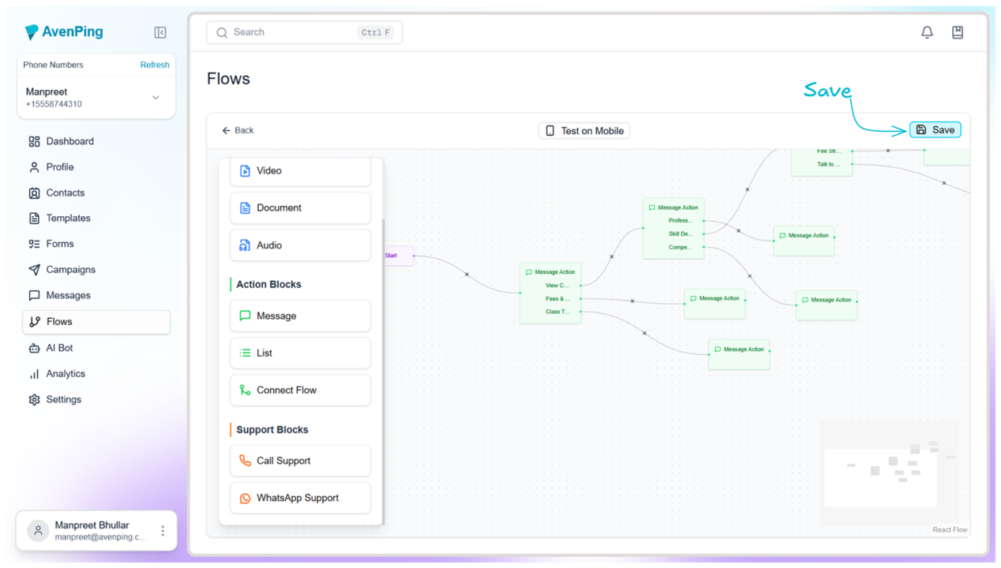The height and width of the screenshot is (568, 1001).
Task: Navigate to Campaigns in the sidebar
Action: click(x=70, y=269)
